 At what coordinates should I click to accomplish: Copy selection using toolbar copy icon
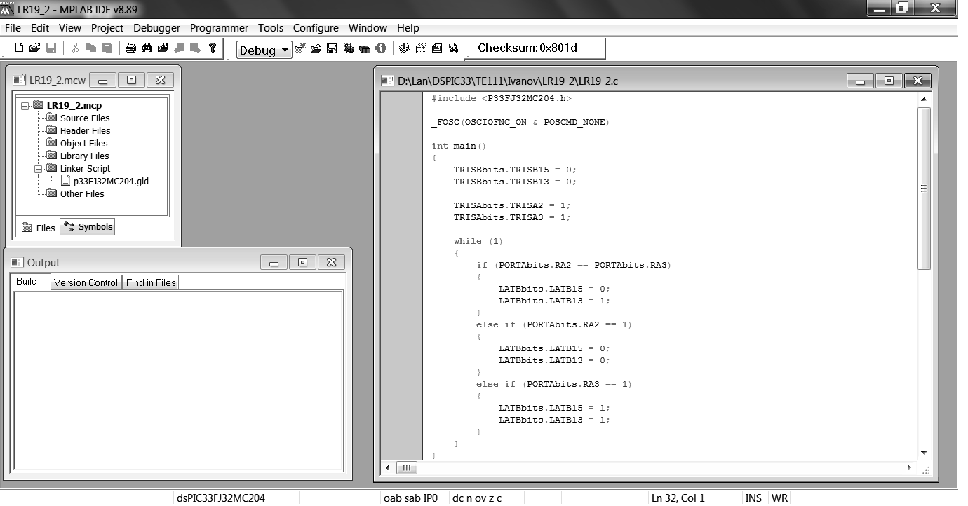tap(90, 48)
